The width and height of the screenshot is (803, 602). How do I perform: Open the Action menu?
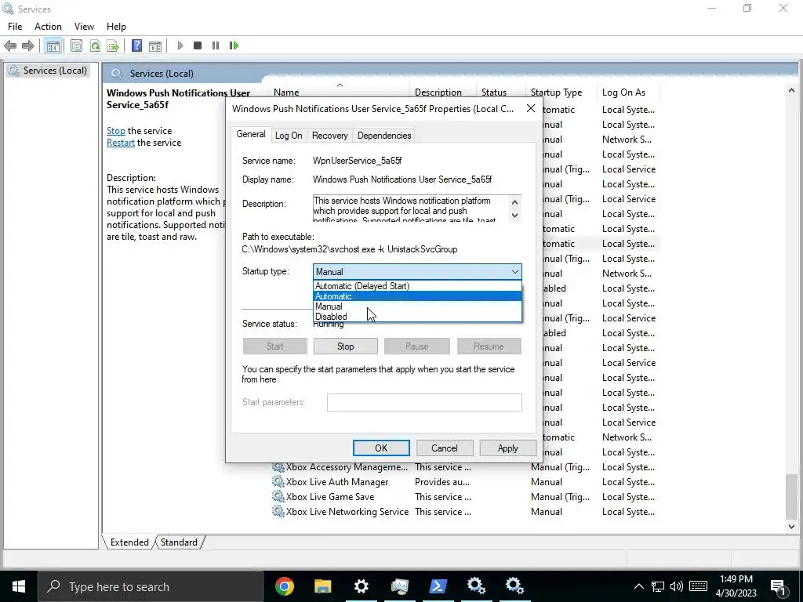48,27
